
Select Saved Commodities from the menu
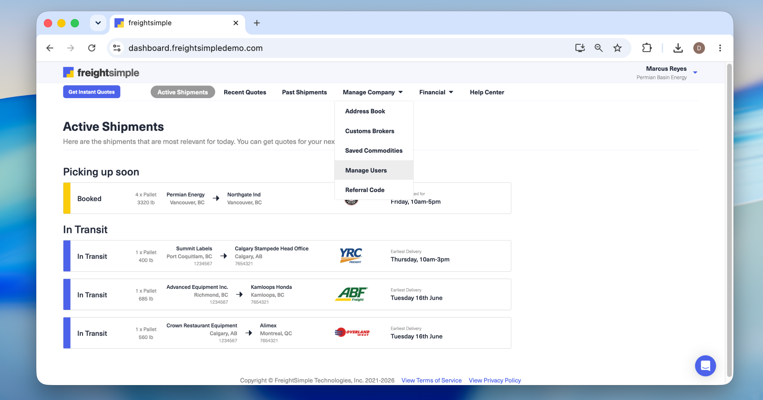pos(374,151)
